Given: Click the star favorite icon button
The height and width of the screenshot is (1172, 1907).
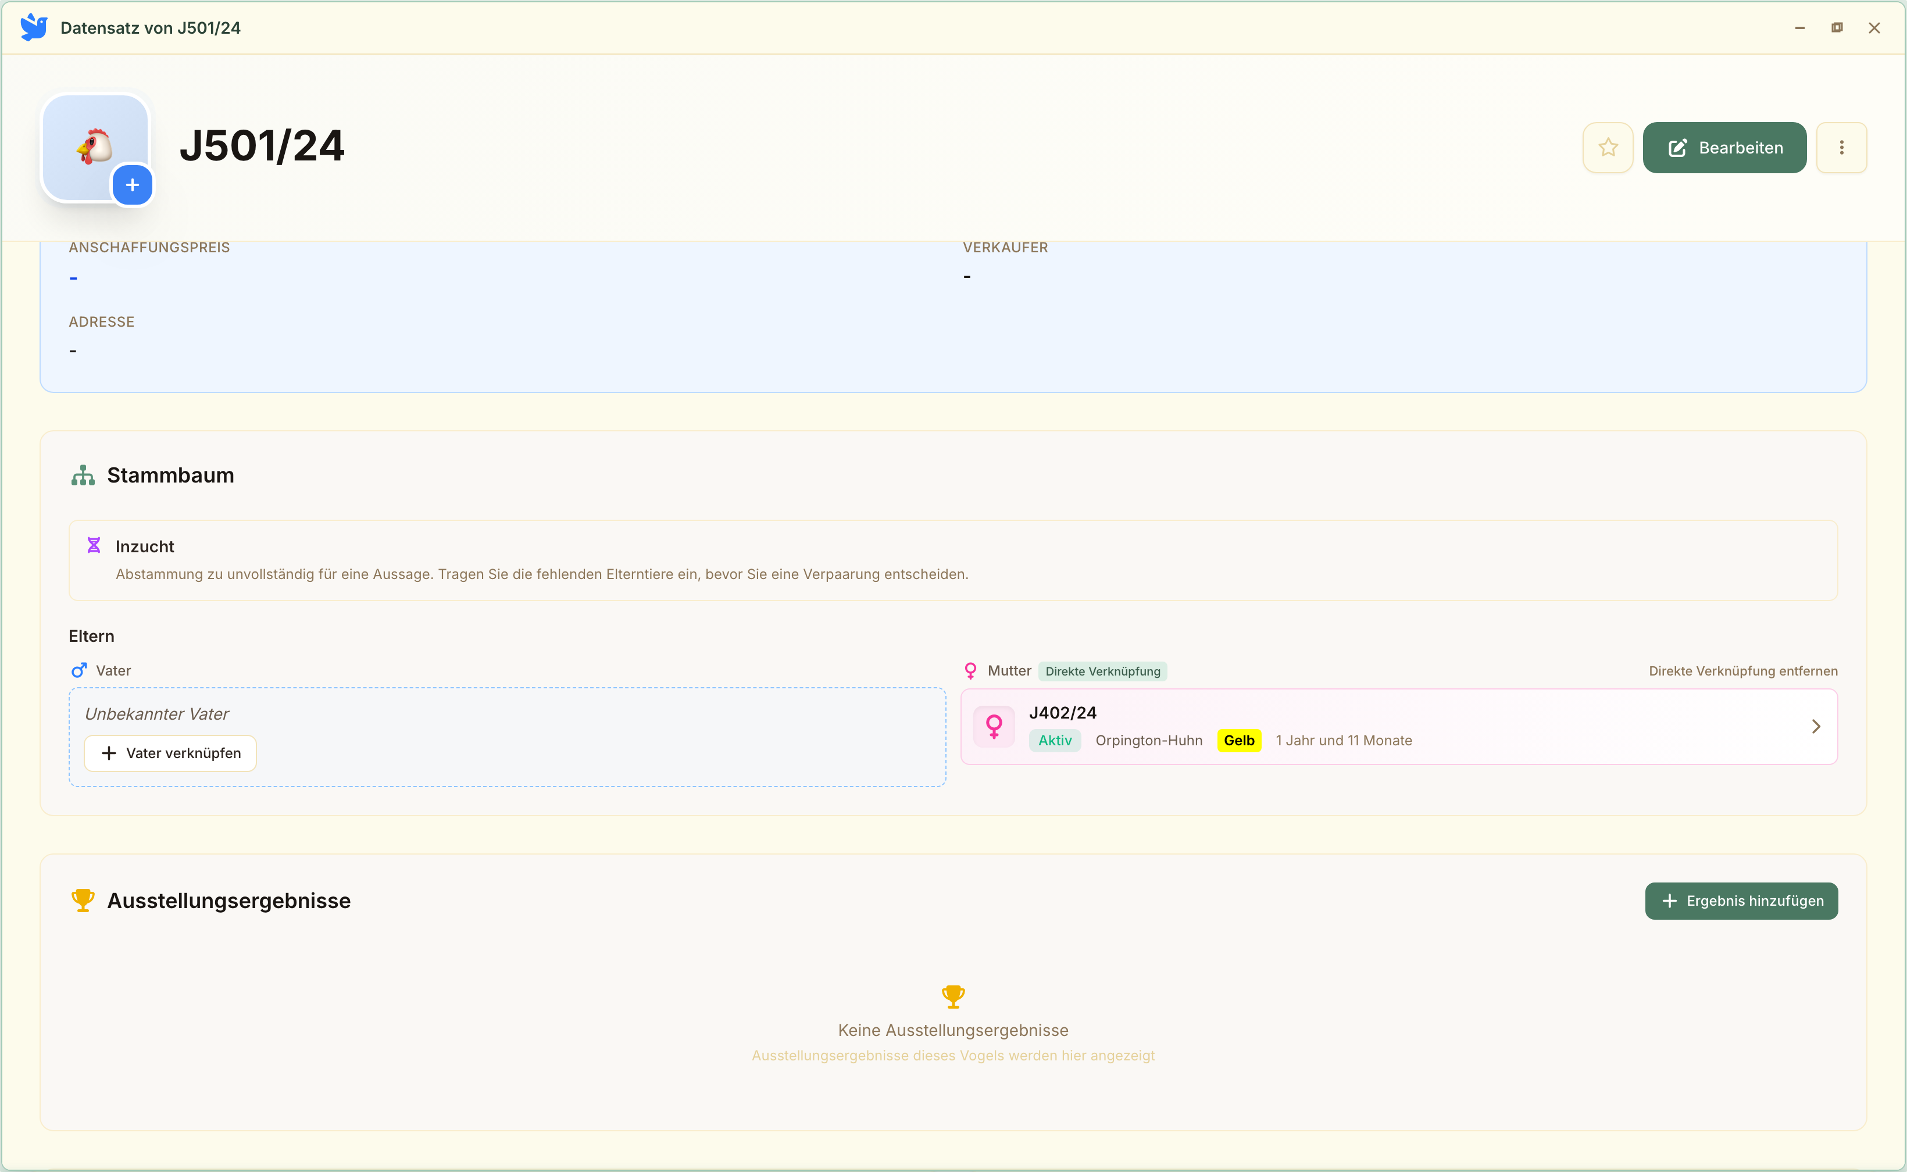Looking at the screenshot, I should 1608,147.
